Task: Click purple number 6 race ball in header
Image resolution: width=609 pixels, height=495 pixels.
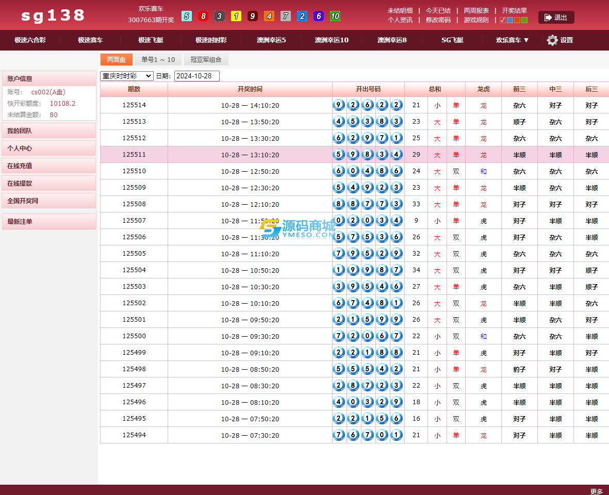Action: (319, 16)
